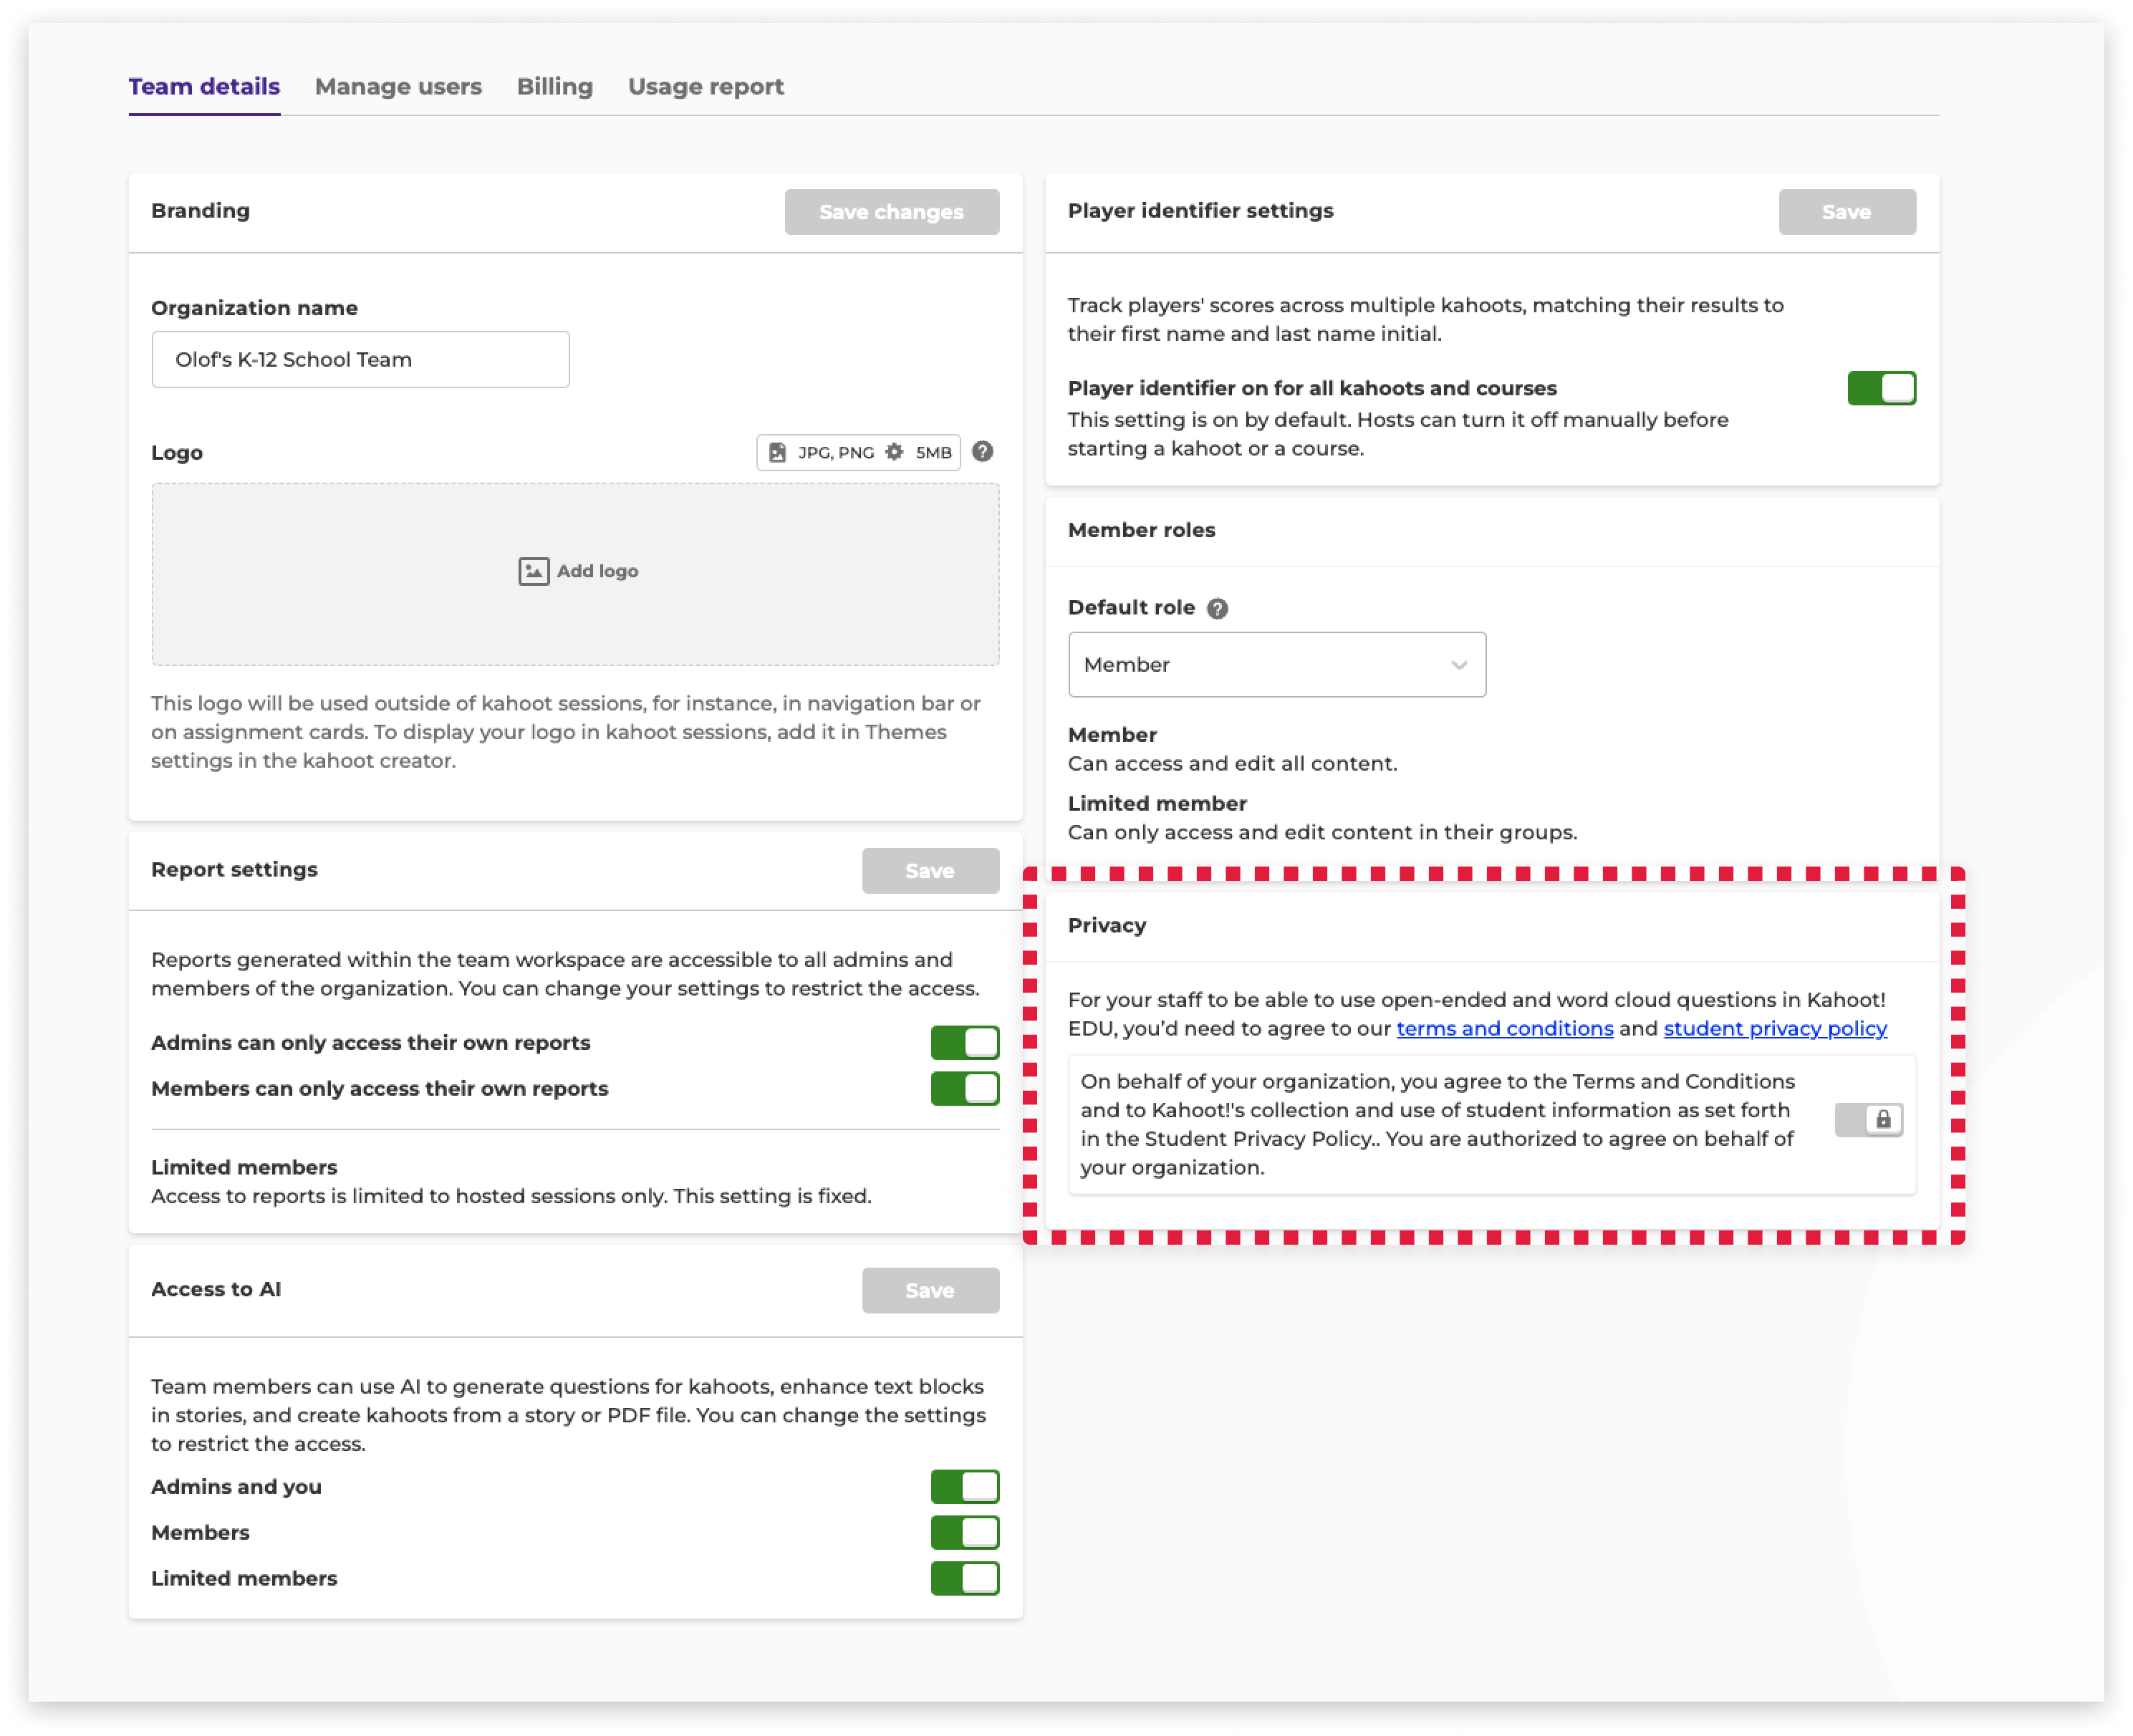Toggle AI access for Limited members

click(964, 1579)
